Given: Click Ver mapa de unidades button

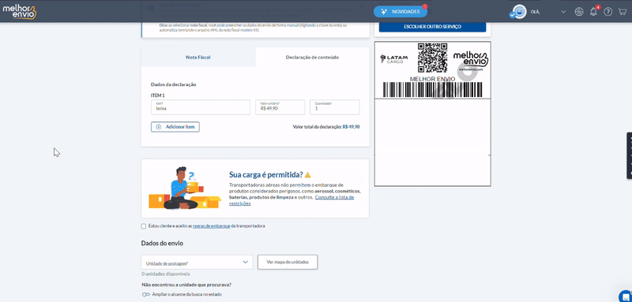Looking at the screenshot, I should (x=288, y=263).
